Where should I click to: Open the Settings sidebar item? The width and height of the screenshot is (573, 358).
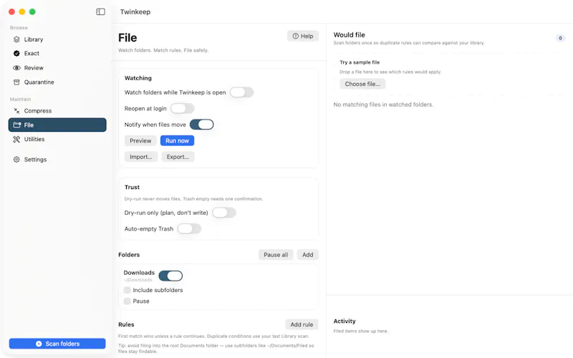click(57, 160)
